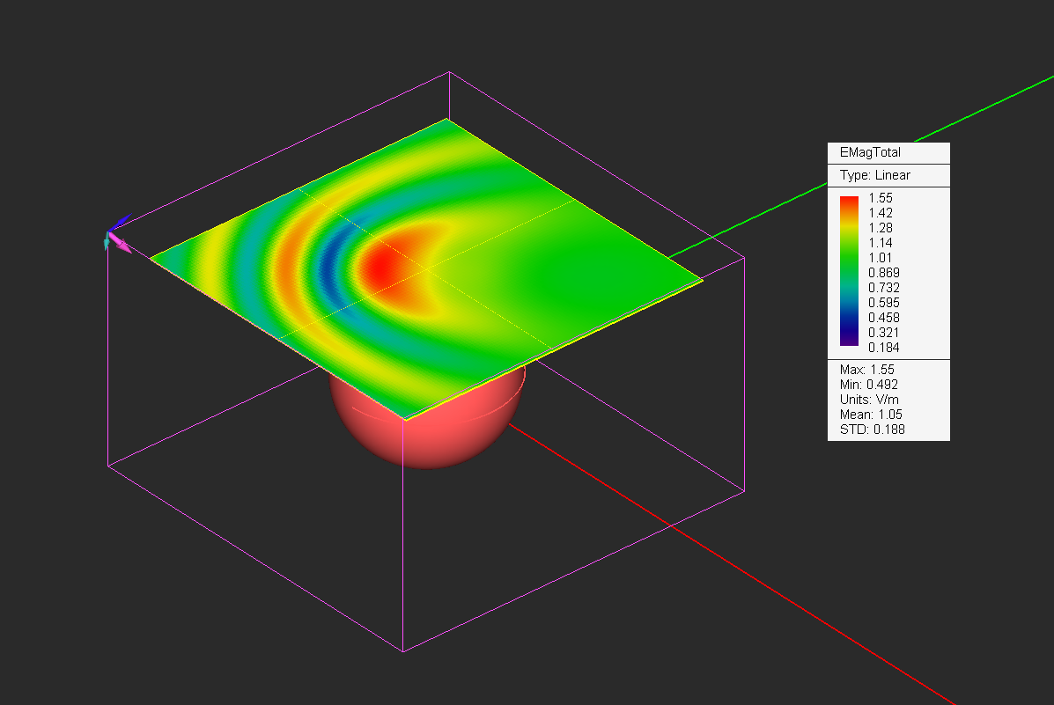
Task: Click the Max: 1.55 statistic
Action: click(x=866, y=370)
